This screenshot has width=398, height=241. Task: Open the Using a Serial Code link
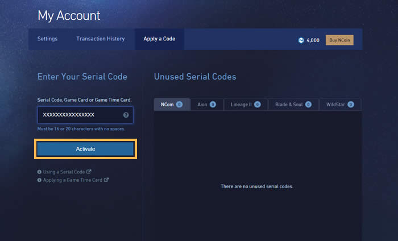[64, 172]
